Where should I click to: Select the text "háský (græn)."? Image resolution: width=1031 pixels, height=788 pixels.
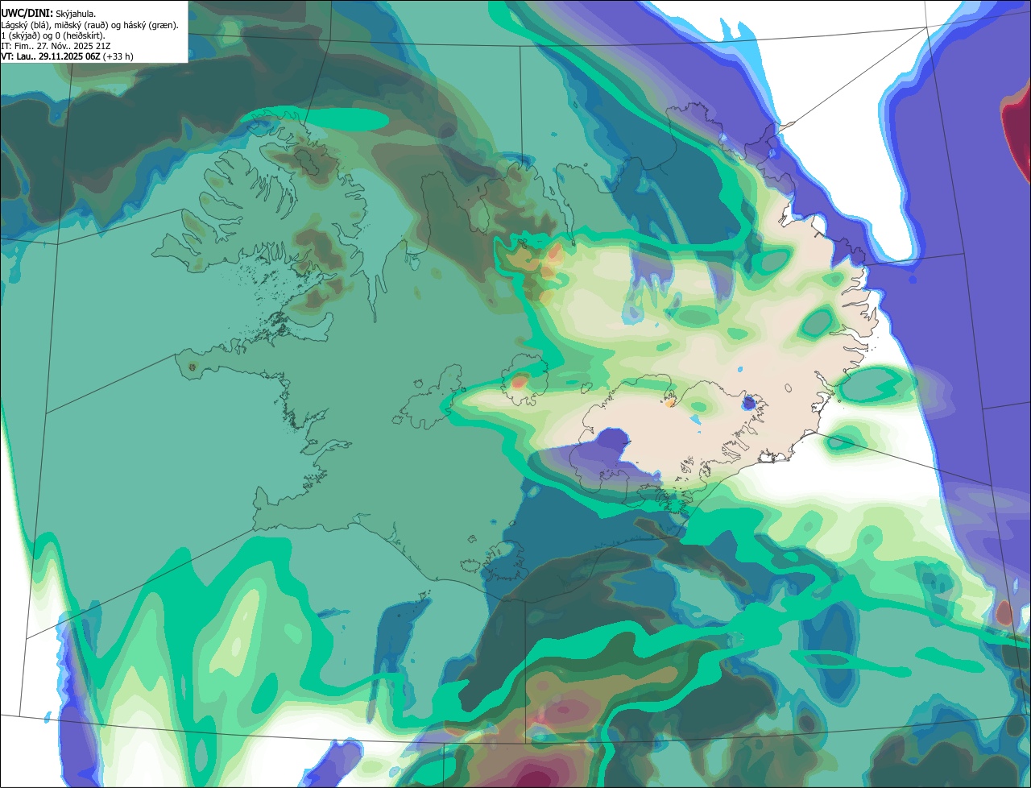coord(151,25)
